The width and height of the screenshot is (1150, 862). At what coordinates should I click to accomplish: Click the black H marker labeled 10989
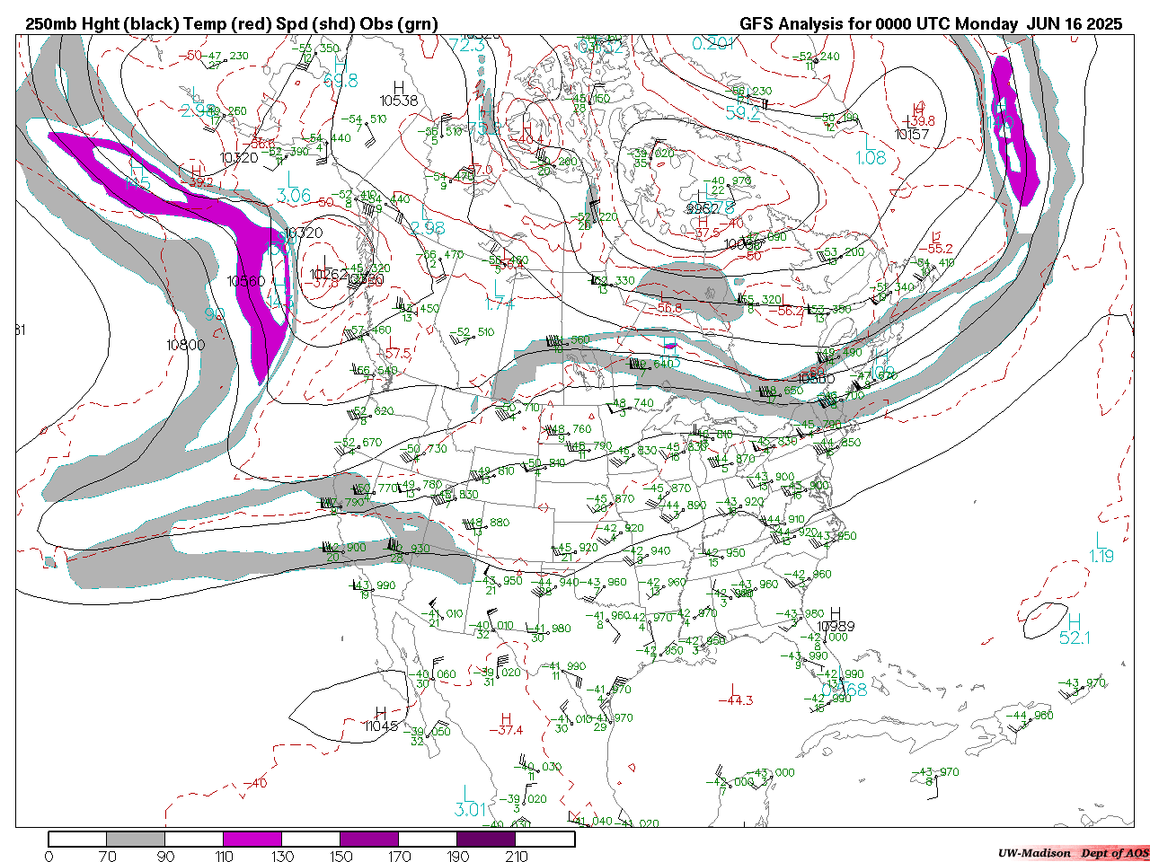836,613
